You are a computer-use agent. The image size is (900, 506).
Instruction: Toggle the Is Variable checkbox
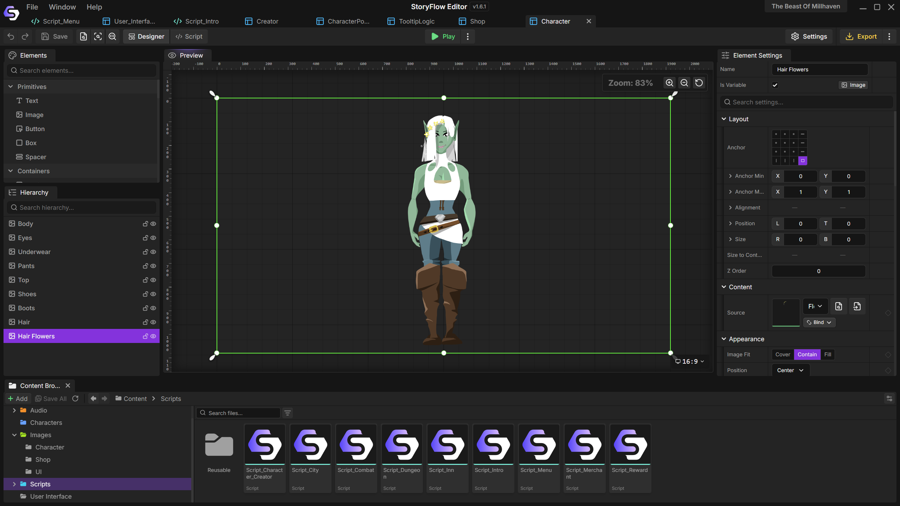(775, 85)
